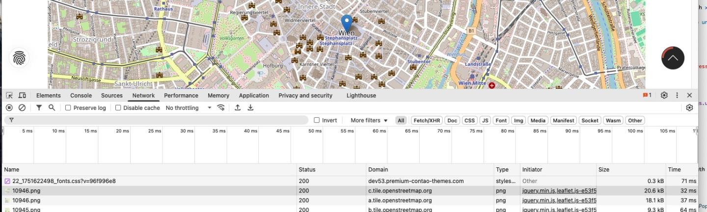Open the DevTools three-dot customize menu
The height and width of the screenshot is (212, 707).
click(677, 95)
